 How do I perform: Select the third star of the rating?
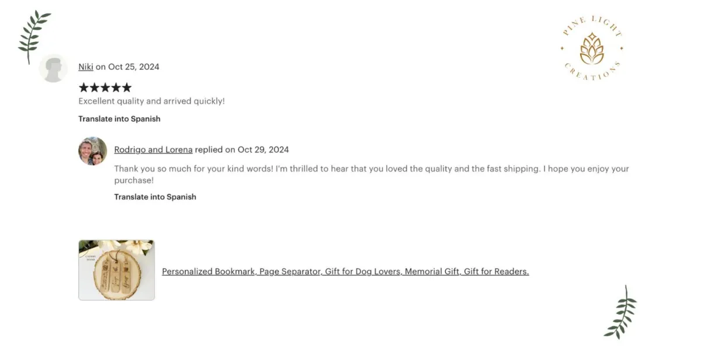click(105, 88)
